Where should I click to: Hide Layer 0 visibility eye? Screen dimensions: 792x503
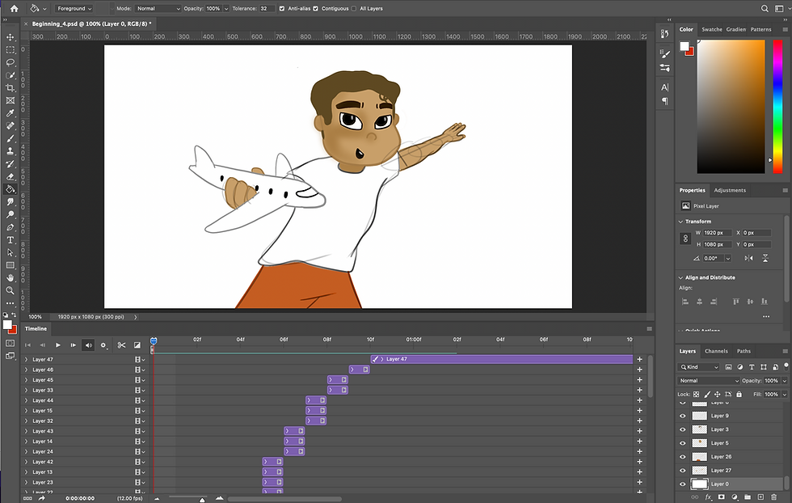tap(683, 484)
